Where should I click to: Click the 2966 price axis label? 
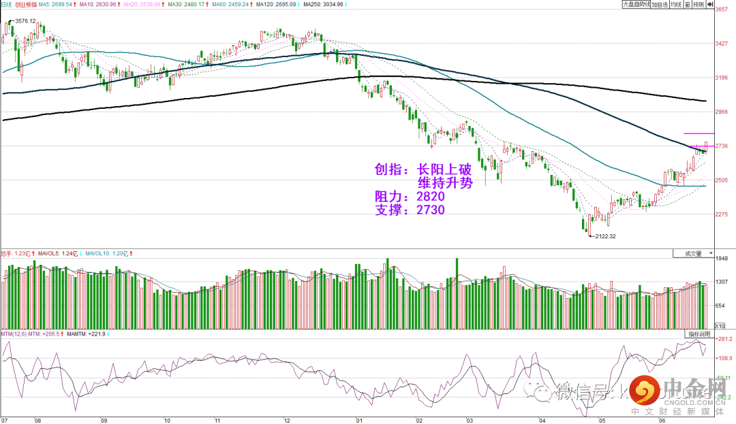click(x=722, y=112)
